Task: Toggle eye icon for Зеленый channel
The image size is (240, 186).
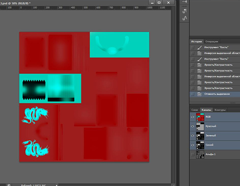Action: [x=193, y=136]
